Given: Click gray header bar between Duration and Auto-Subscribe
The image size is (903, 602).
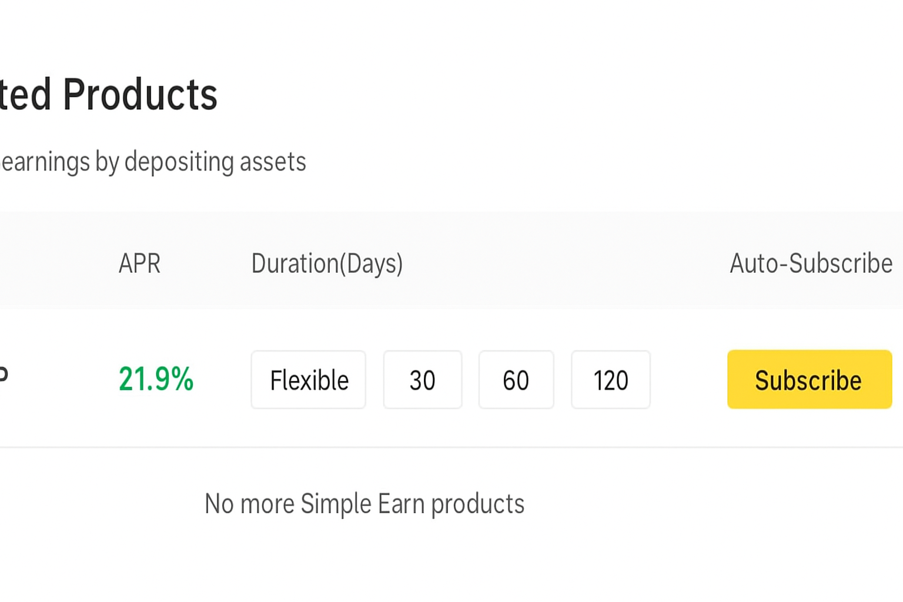Looking at the screenshot, I should [564, 263].
